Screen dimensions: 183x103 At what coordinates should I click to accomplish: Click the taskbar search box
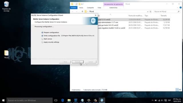29,100
